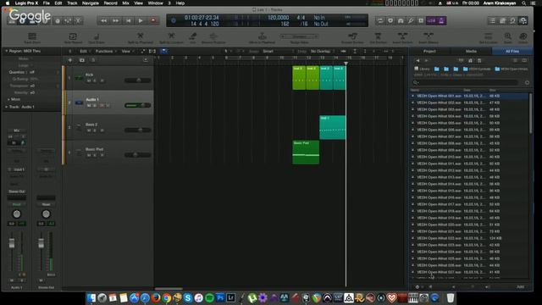Click the add new track plus button
This screenshot has width=542, height=305.
(70, 60)
